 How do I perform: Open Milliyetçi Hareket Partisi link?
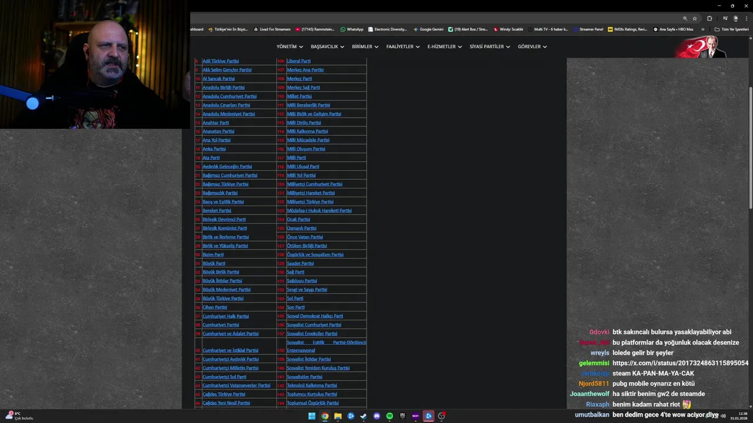coord(311,193)
